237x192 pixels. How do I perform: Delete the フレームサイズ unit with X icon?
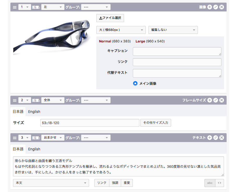coord(222,100)
